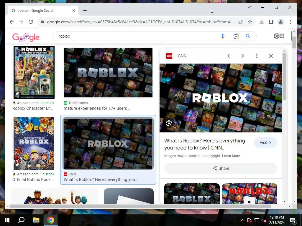Open the TechCrunch Roblox image
The image size is (302, 226).
pyautogui.click(x=108, y=72)
